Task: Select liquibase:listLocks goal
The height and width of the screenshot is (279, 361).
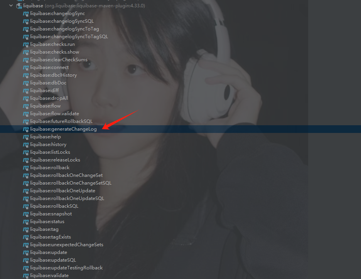Action: coord(50,152)
